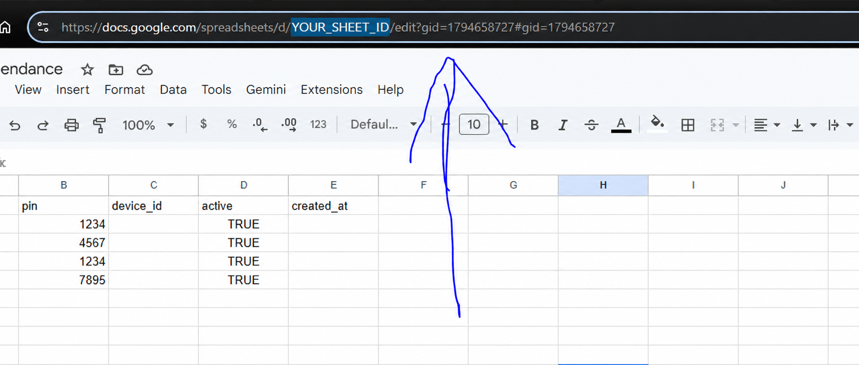Toggle strikethrough formatting
The width and height of the screenshot is (859, 365).
591,125
